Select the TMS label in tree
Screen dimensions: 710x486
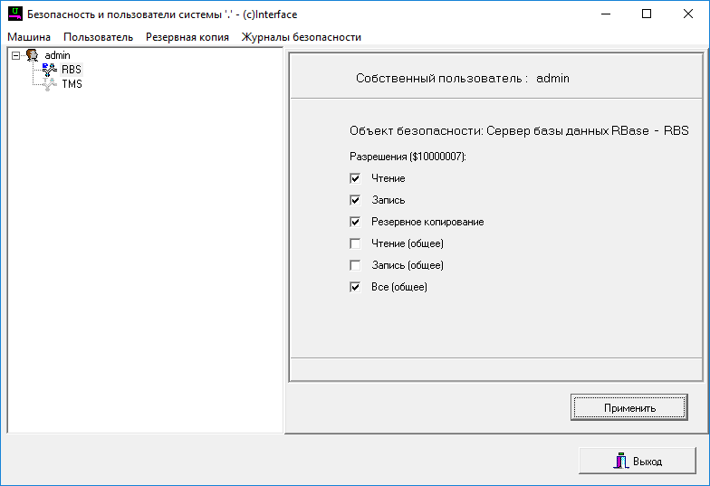pos(72,84)
